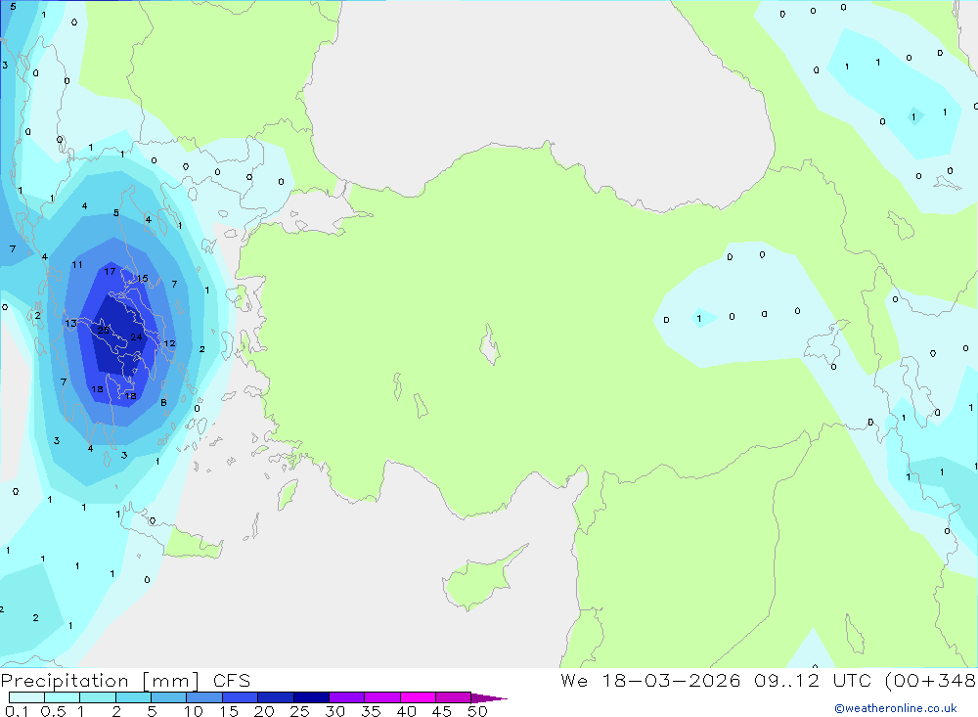Pick the magenta legend swatch between 35 and 40
This screenshot has height=717, width=978.
381,697
